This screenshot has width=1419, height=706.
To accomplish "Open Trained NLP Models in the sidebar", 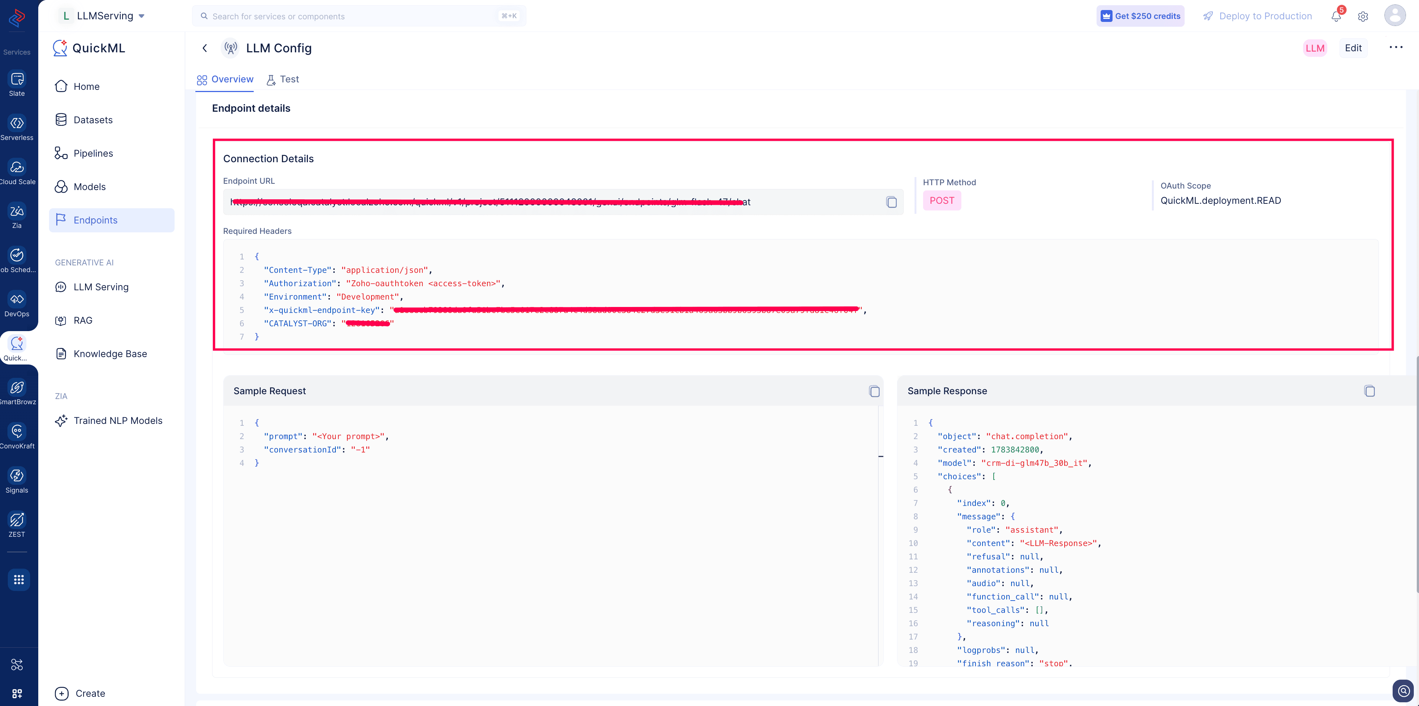I will pos(111,421).
